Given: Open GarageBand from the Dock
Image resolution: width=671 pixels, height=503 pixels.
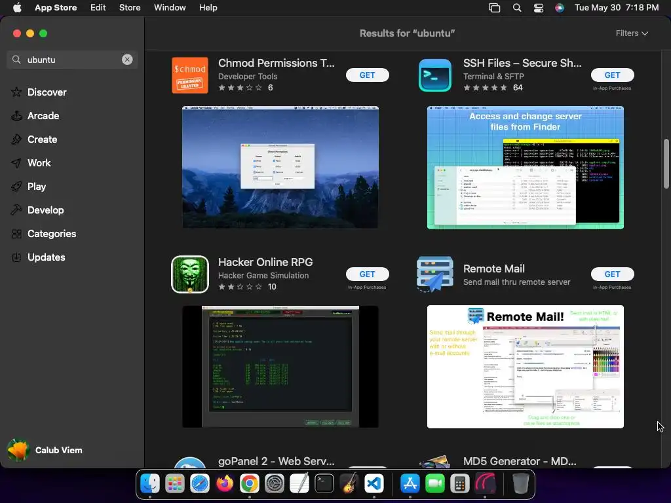Looking at the screenshot, I should (349, 484).
